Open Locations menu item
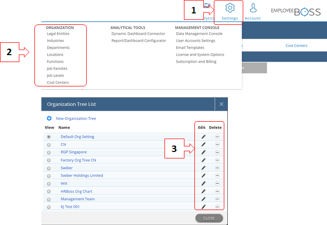 [55, 55]
